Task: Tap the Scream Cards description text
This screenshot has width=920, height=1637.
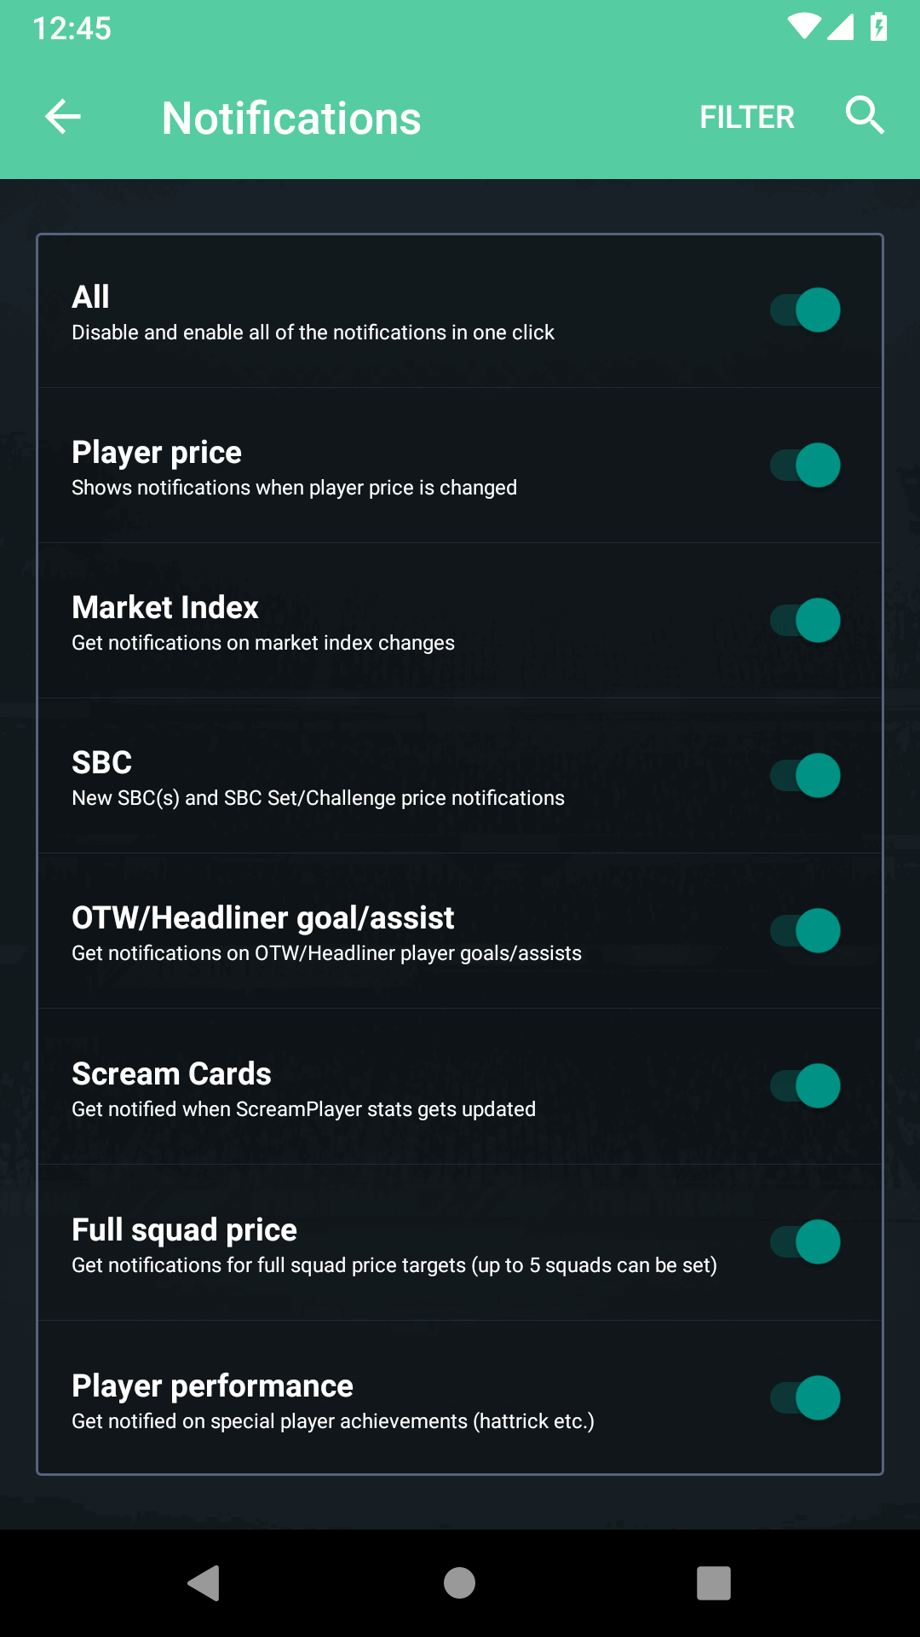Action: (304, 1109)
